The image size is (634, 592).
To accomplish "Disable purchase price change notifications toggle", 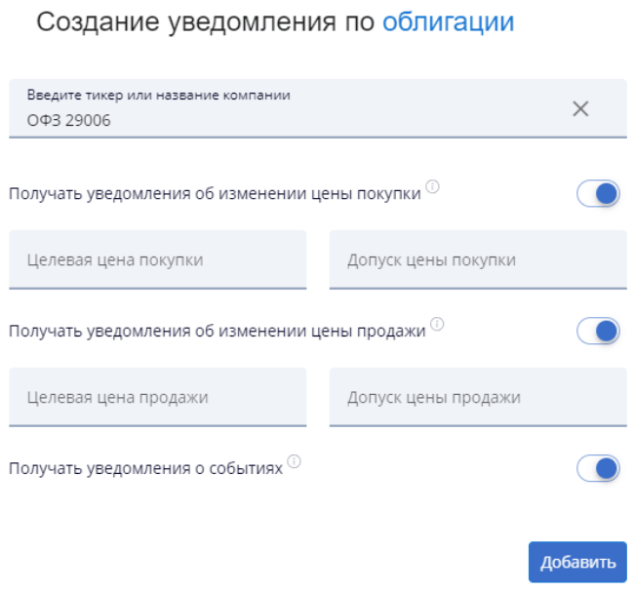I will 598,194.
